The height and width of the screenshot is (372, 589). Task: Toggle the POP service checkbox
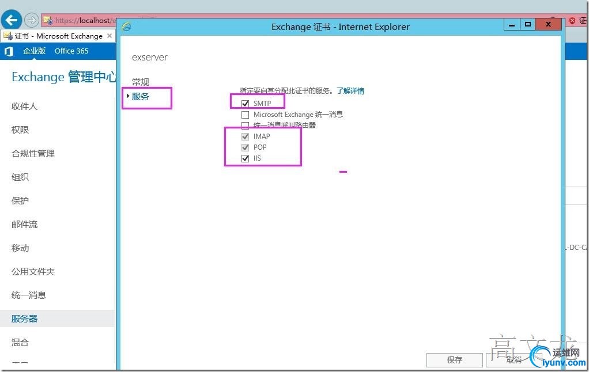coord(246,147)
